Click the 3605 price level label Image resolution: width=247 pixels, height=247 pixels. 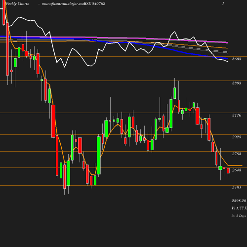pyautogui.click(x=237, y=59)
